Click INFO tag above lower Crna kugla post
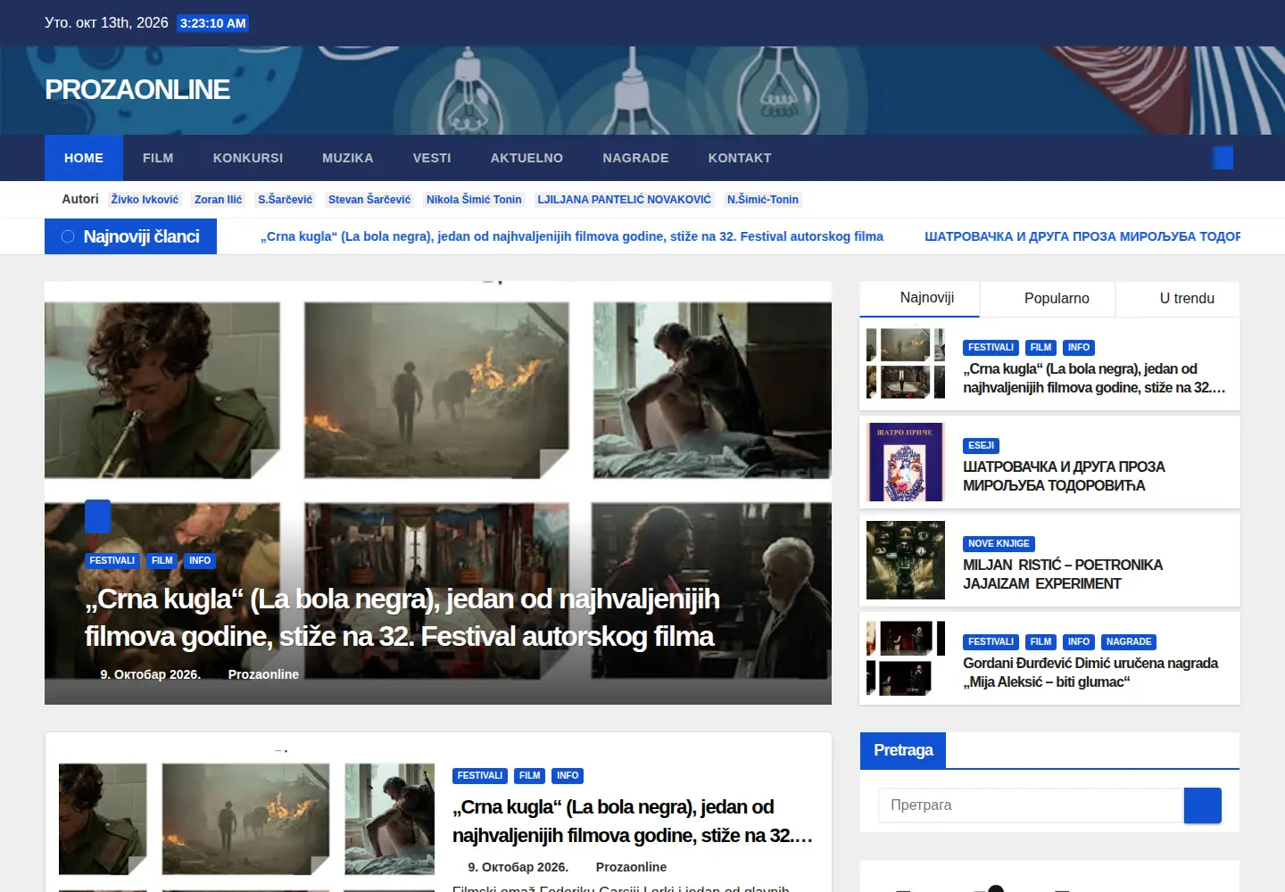Screen dimensions: 1285x892 568,776
